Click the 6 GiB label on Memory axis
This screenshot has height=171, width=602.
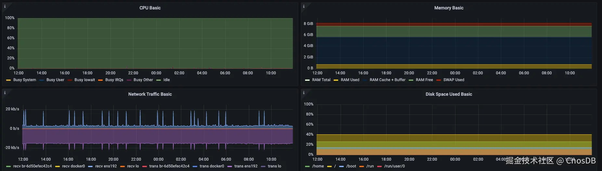pyautogui.click(x=308, y=35)
